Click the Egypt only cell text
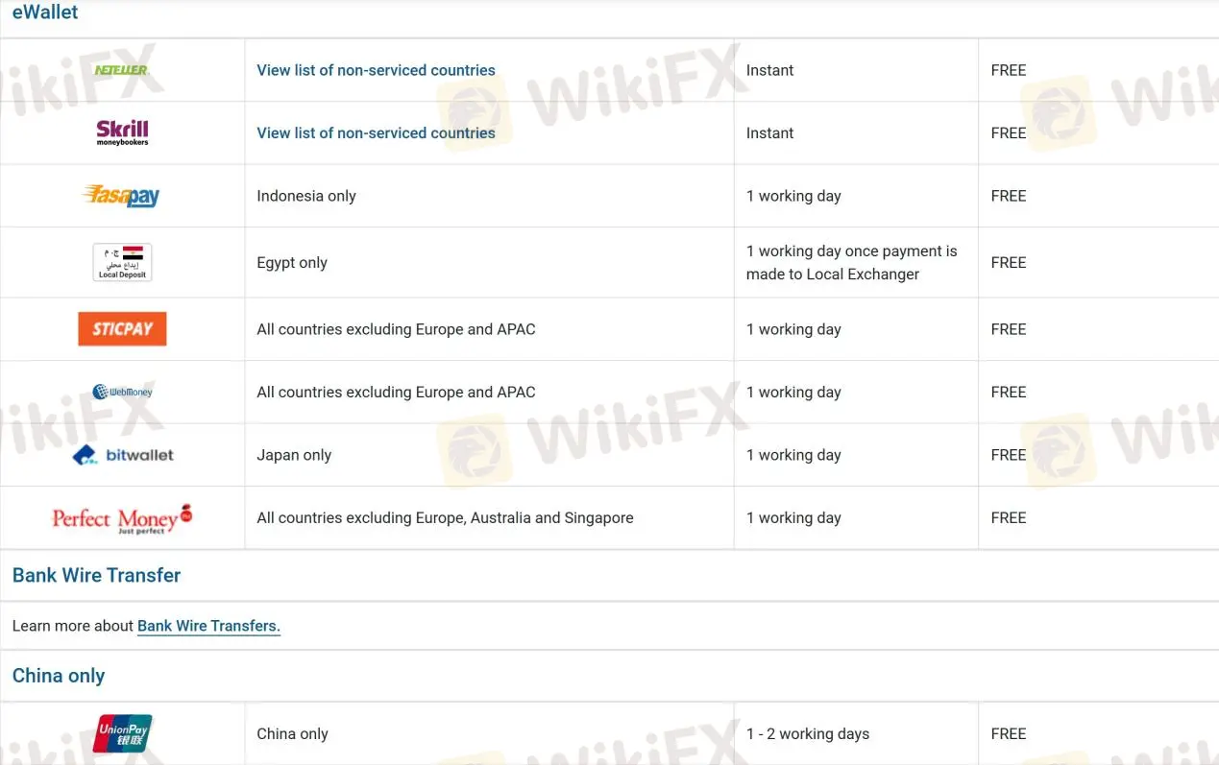 point(292,263)
